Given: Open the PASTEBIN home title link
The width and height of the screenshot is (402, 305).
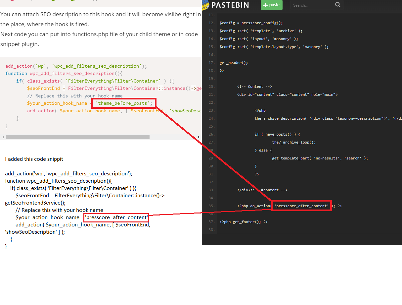Looking at the screenshot, I should pyautogui.click(x=230, y=5).
